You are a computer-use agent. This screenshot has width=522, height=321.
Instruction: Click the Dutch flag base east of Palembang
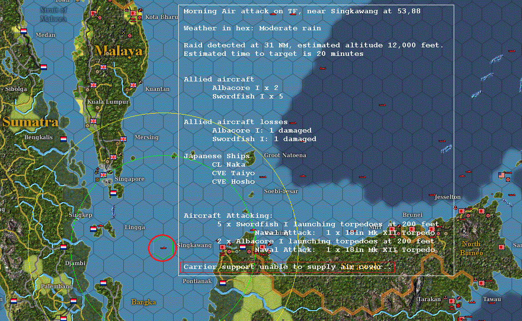(x=73, y=301)
